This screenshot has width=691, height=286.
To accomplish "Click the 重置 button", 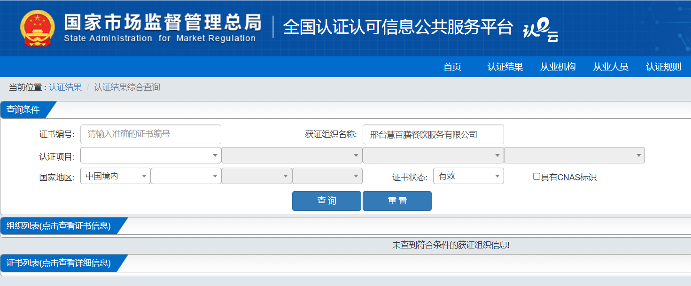I will point(397,201).
